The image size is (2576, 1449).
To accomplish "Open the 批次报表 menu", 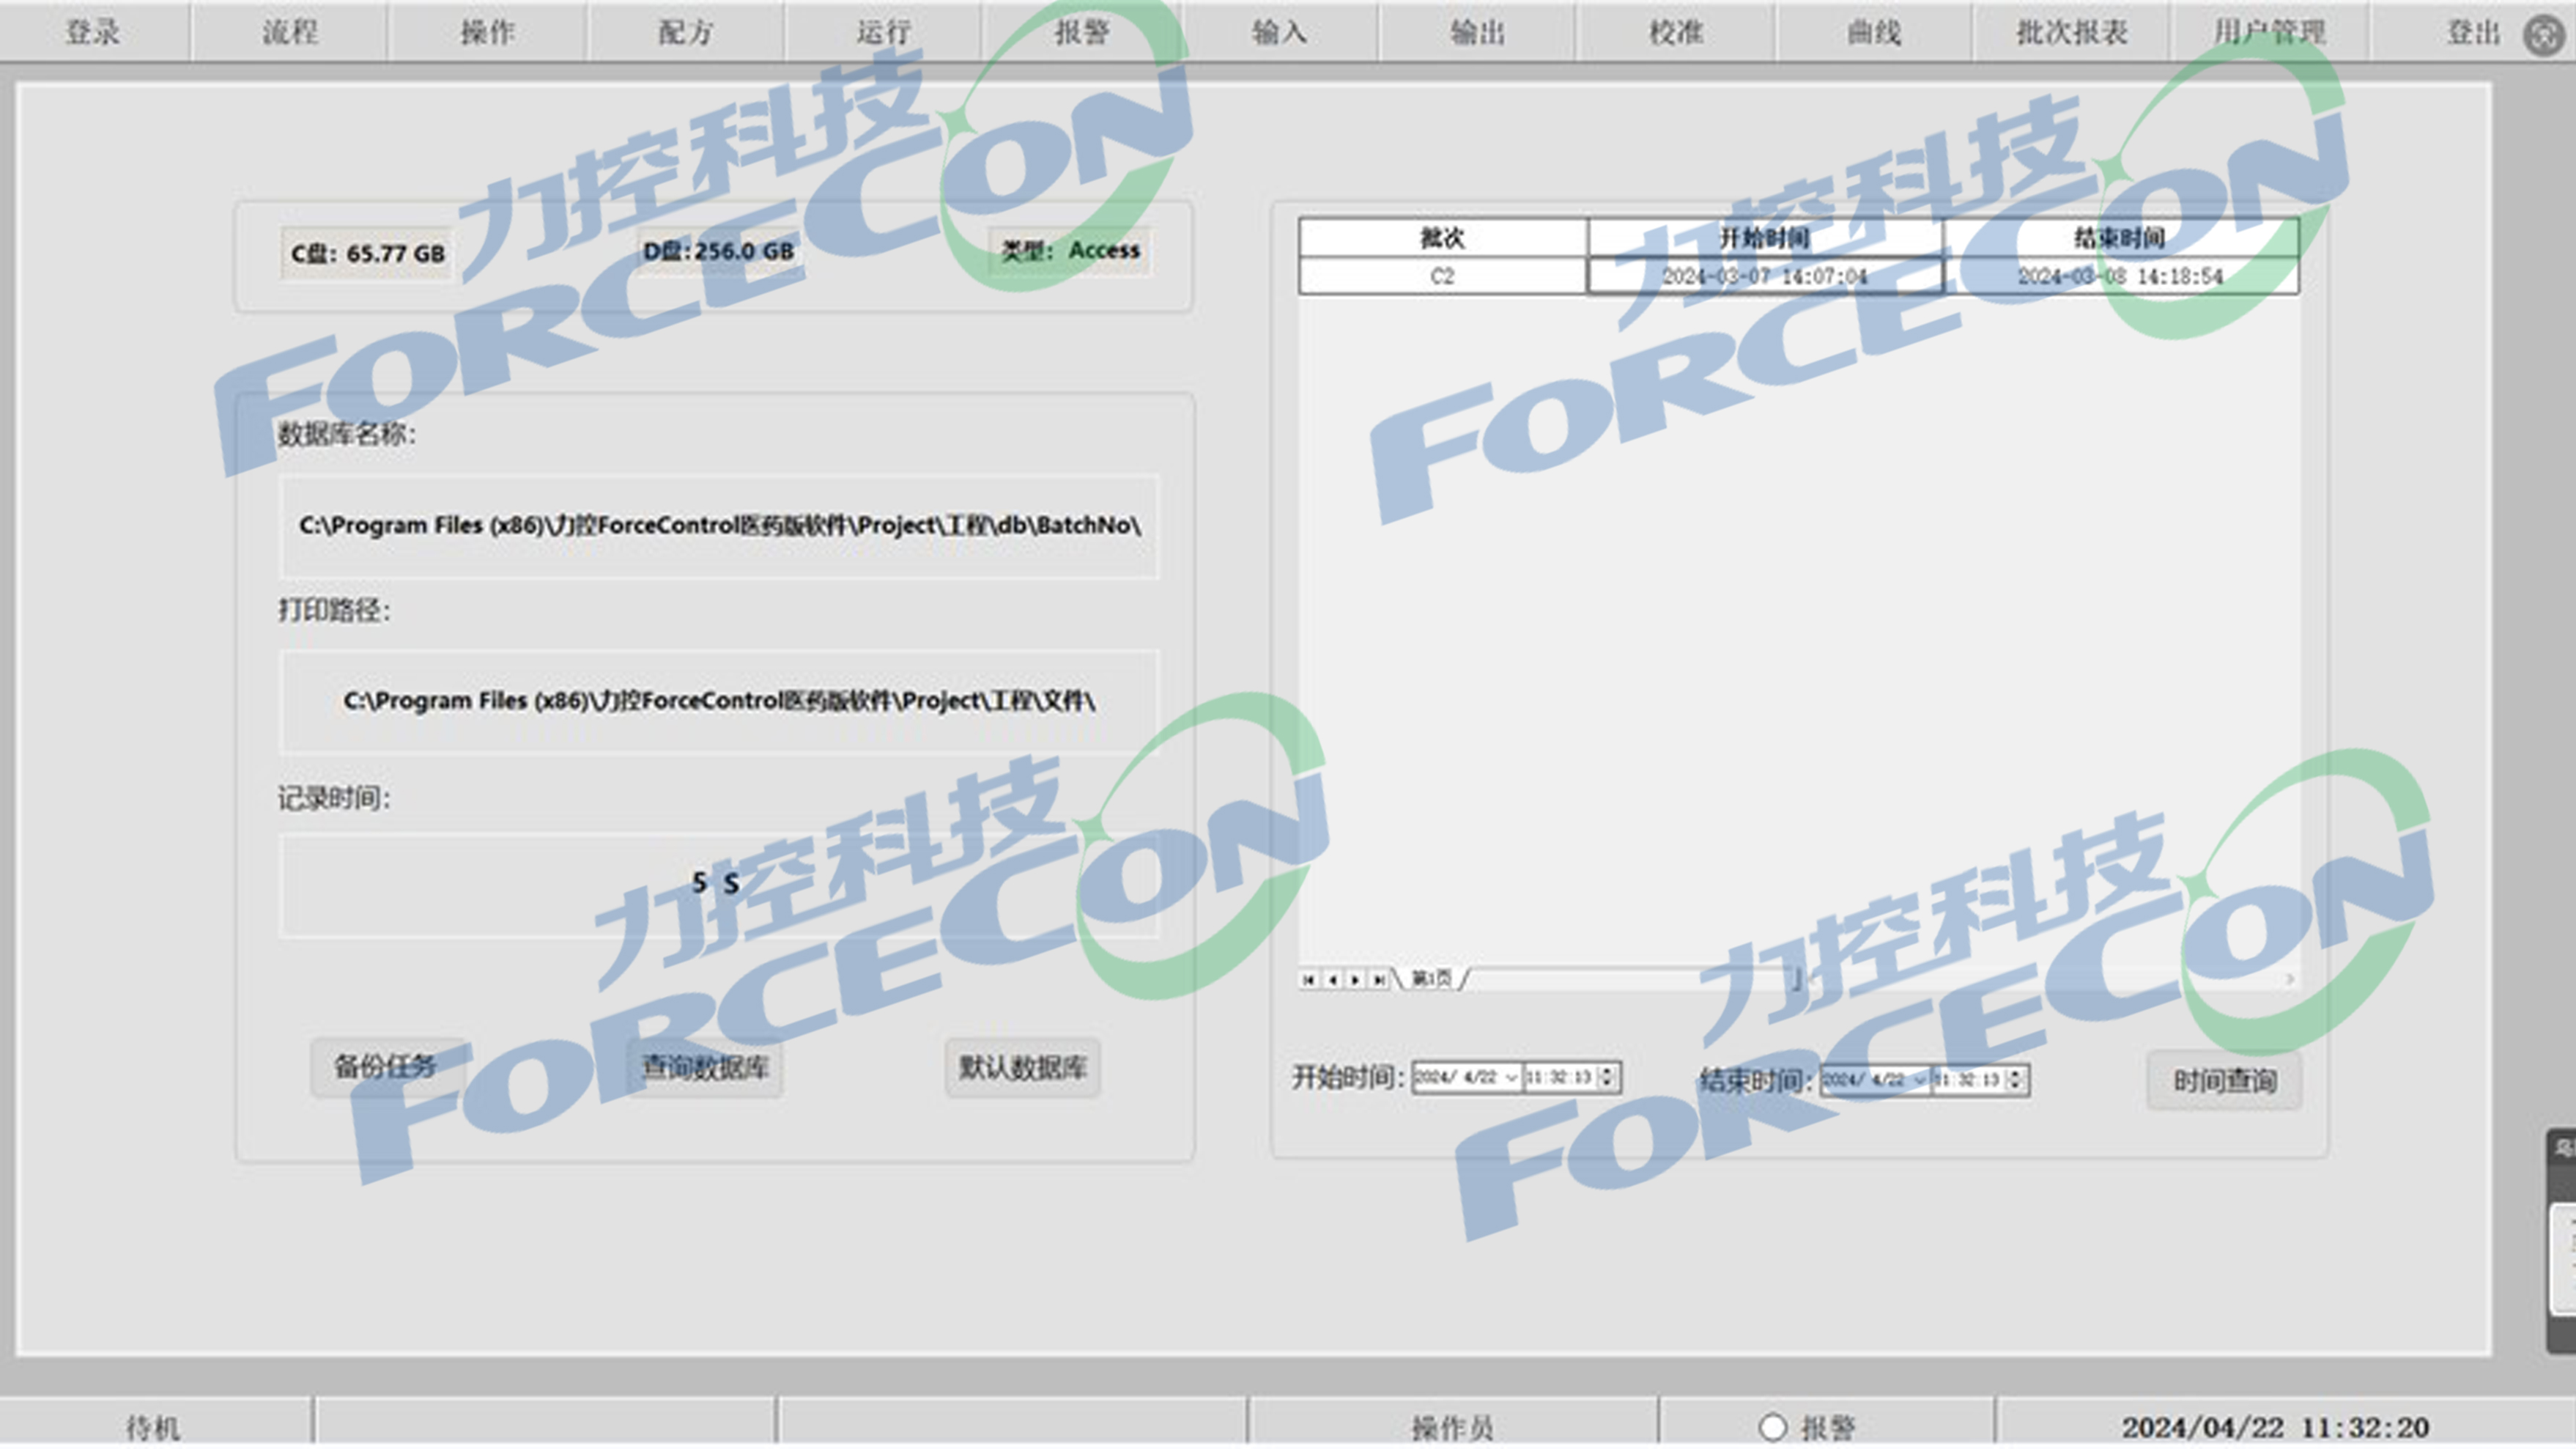I will (x=2072, y=32).
